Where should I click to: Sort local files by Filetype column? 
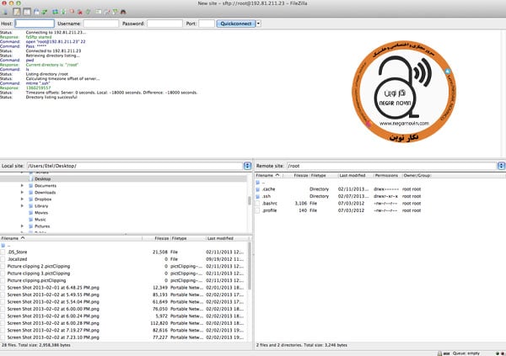(188, 238)
